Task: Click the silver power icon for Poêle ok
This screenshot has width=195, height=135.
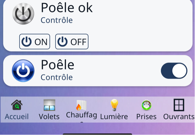Action: tap(23, 14)
